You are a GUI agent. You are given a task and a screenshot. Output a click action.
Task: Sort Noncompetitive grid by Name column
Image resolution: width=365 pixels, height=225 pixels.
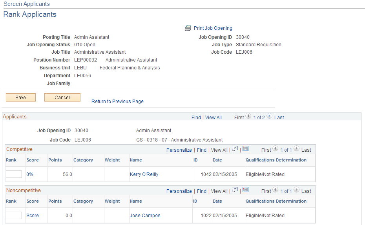tap(136, 201)
